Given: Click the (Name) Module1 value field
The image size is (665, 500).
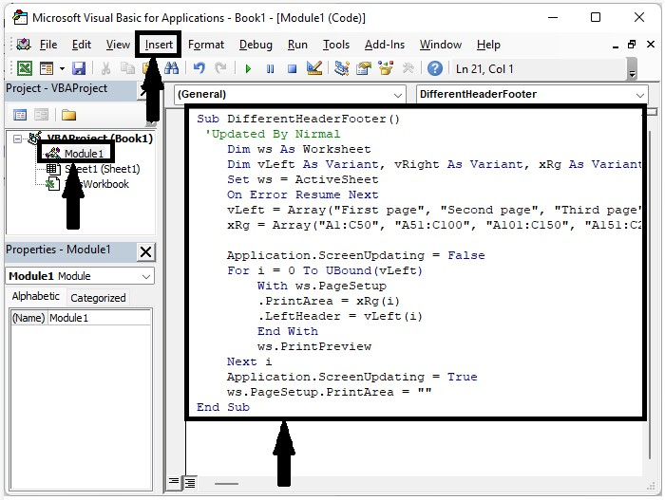Looking at the screenshot, I should tap(99, 318).
